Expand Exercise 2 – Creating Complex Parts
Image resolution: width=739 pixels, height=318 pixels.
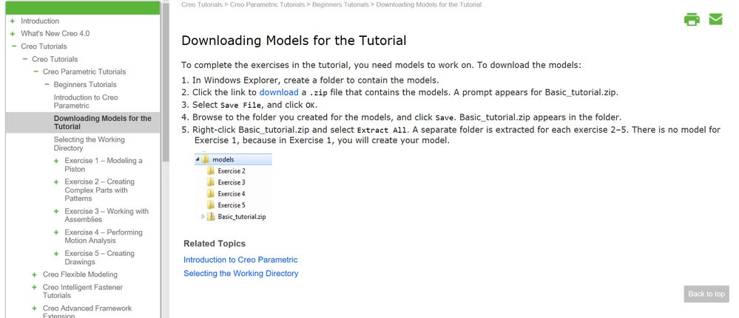[x=56, y=182]
